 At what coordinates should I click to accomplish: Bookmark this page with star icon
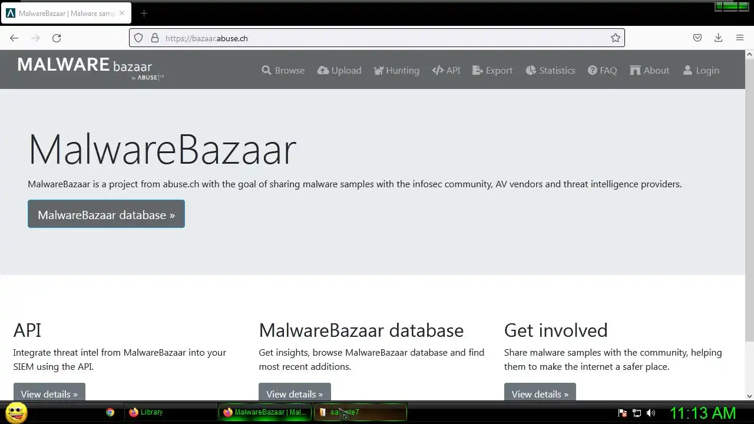[616, 38]
